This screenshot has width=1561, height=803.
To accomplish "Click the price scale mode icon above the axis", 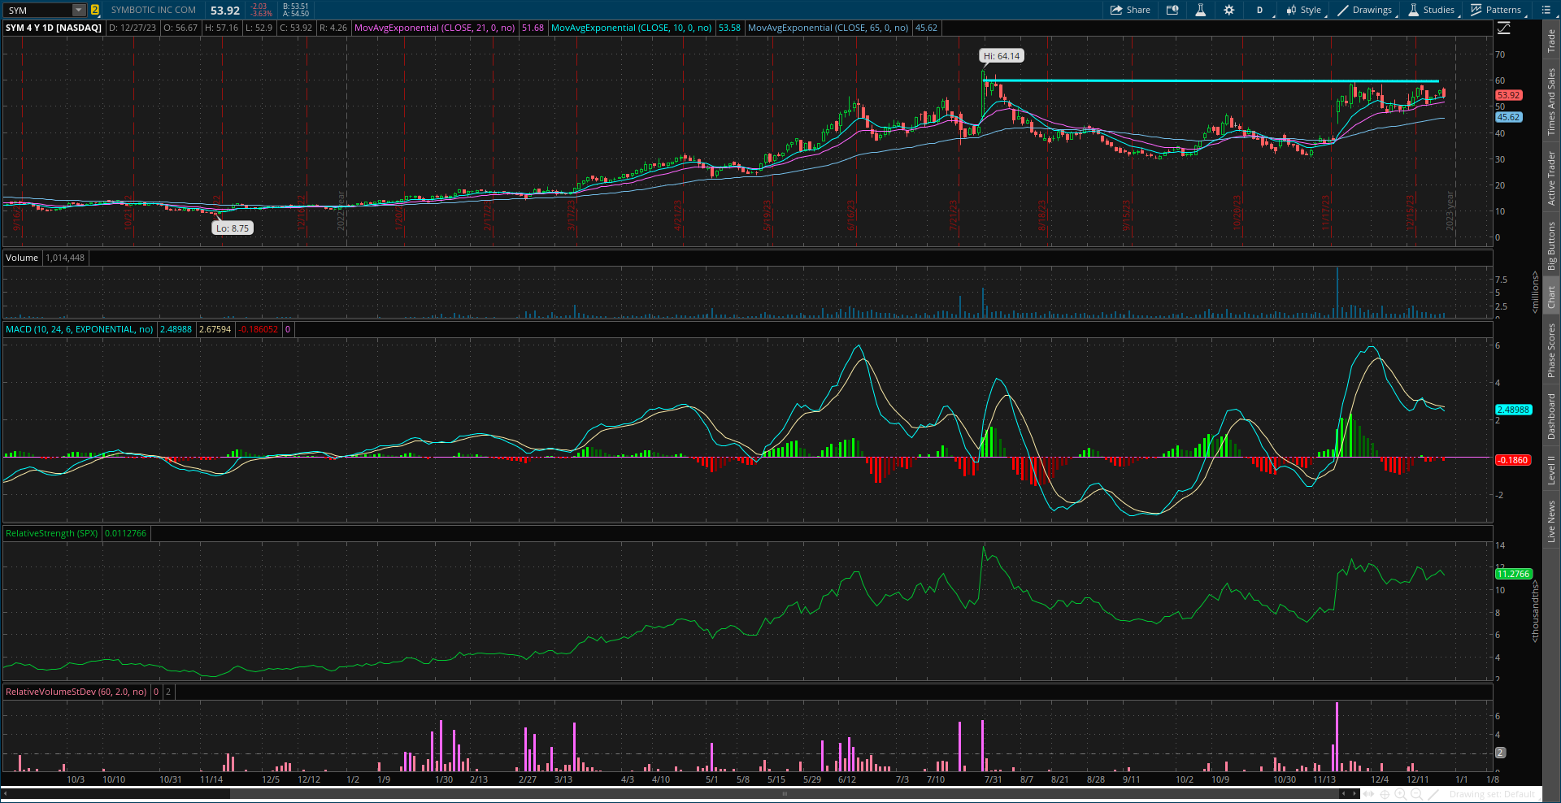I will coord(1503,28).
